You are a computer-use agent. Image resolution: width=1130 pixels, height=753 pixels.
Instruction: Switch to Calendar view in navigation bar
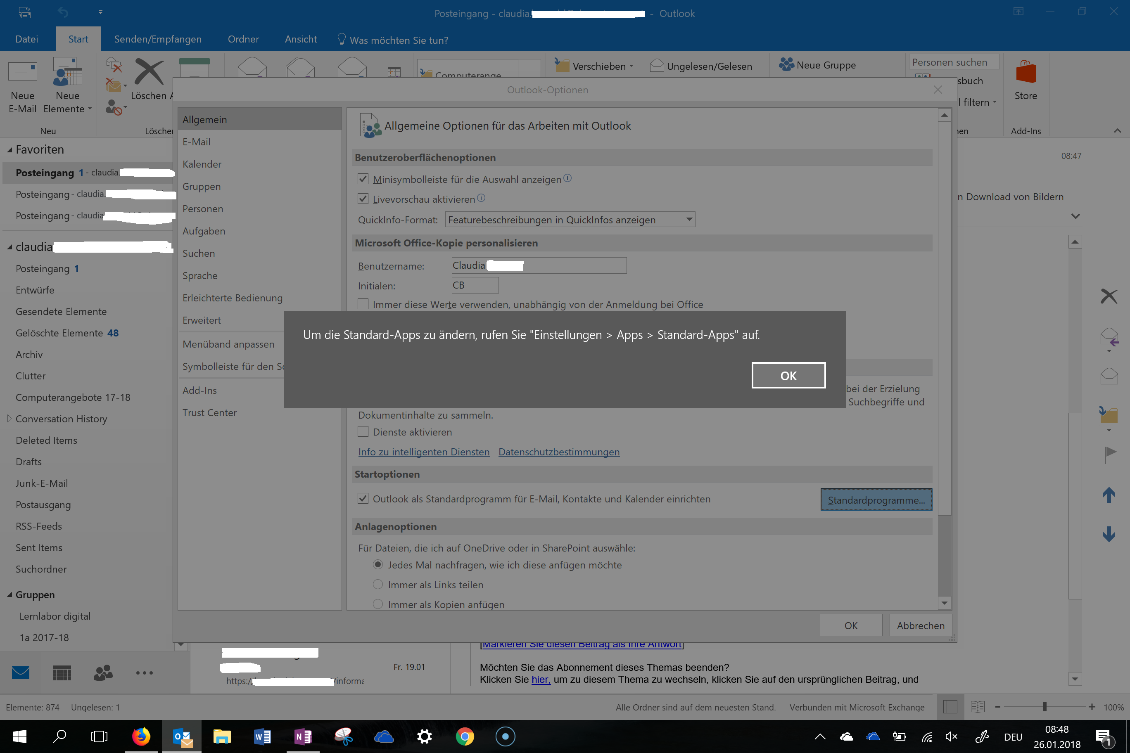tap(62, 673)
